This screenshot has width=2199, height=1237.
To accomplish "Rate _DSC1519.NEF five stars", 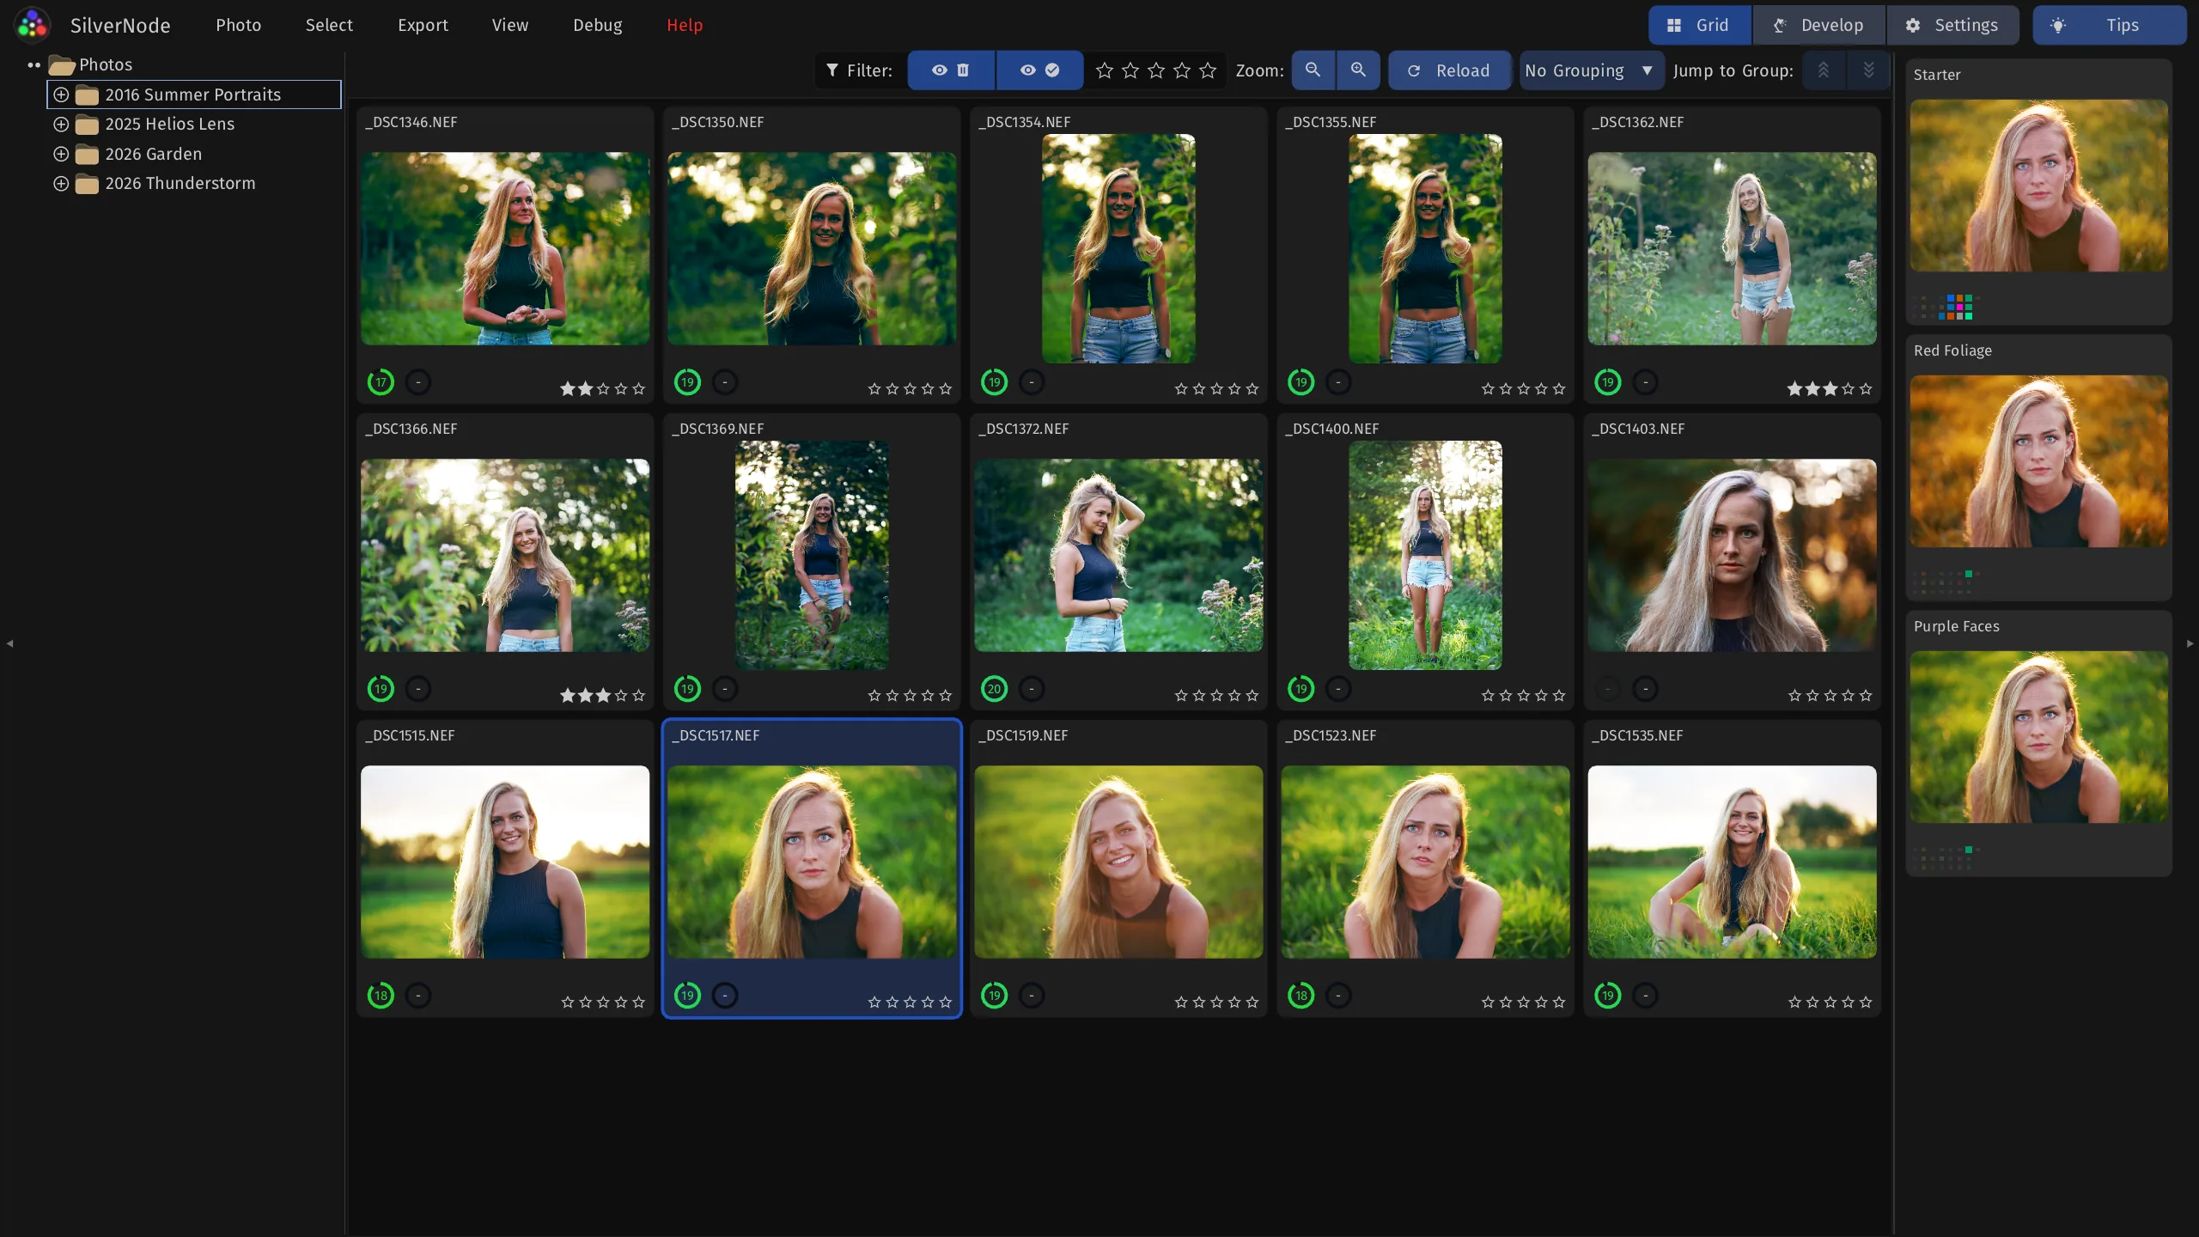I will [x=1252, y=1002].
